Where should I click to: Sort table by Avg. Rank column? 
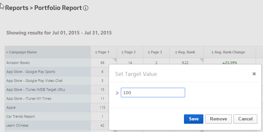click(185, 52)
